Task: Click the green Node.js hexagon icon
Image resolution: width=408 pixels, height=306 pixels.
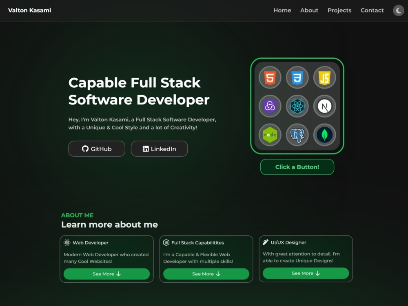Action: [270, 135]
